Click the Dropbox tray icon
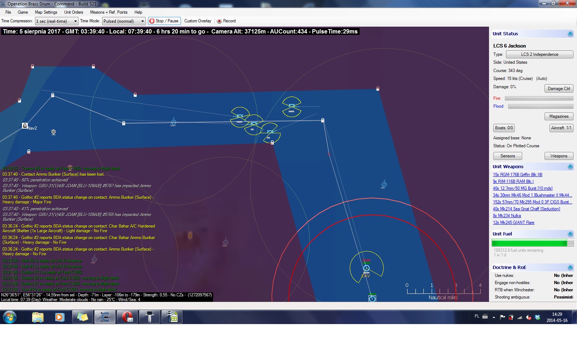 (537, 317)
